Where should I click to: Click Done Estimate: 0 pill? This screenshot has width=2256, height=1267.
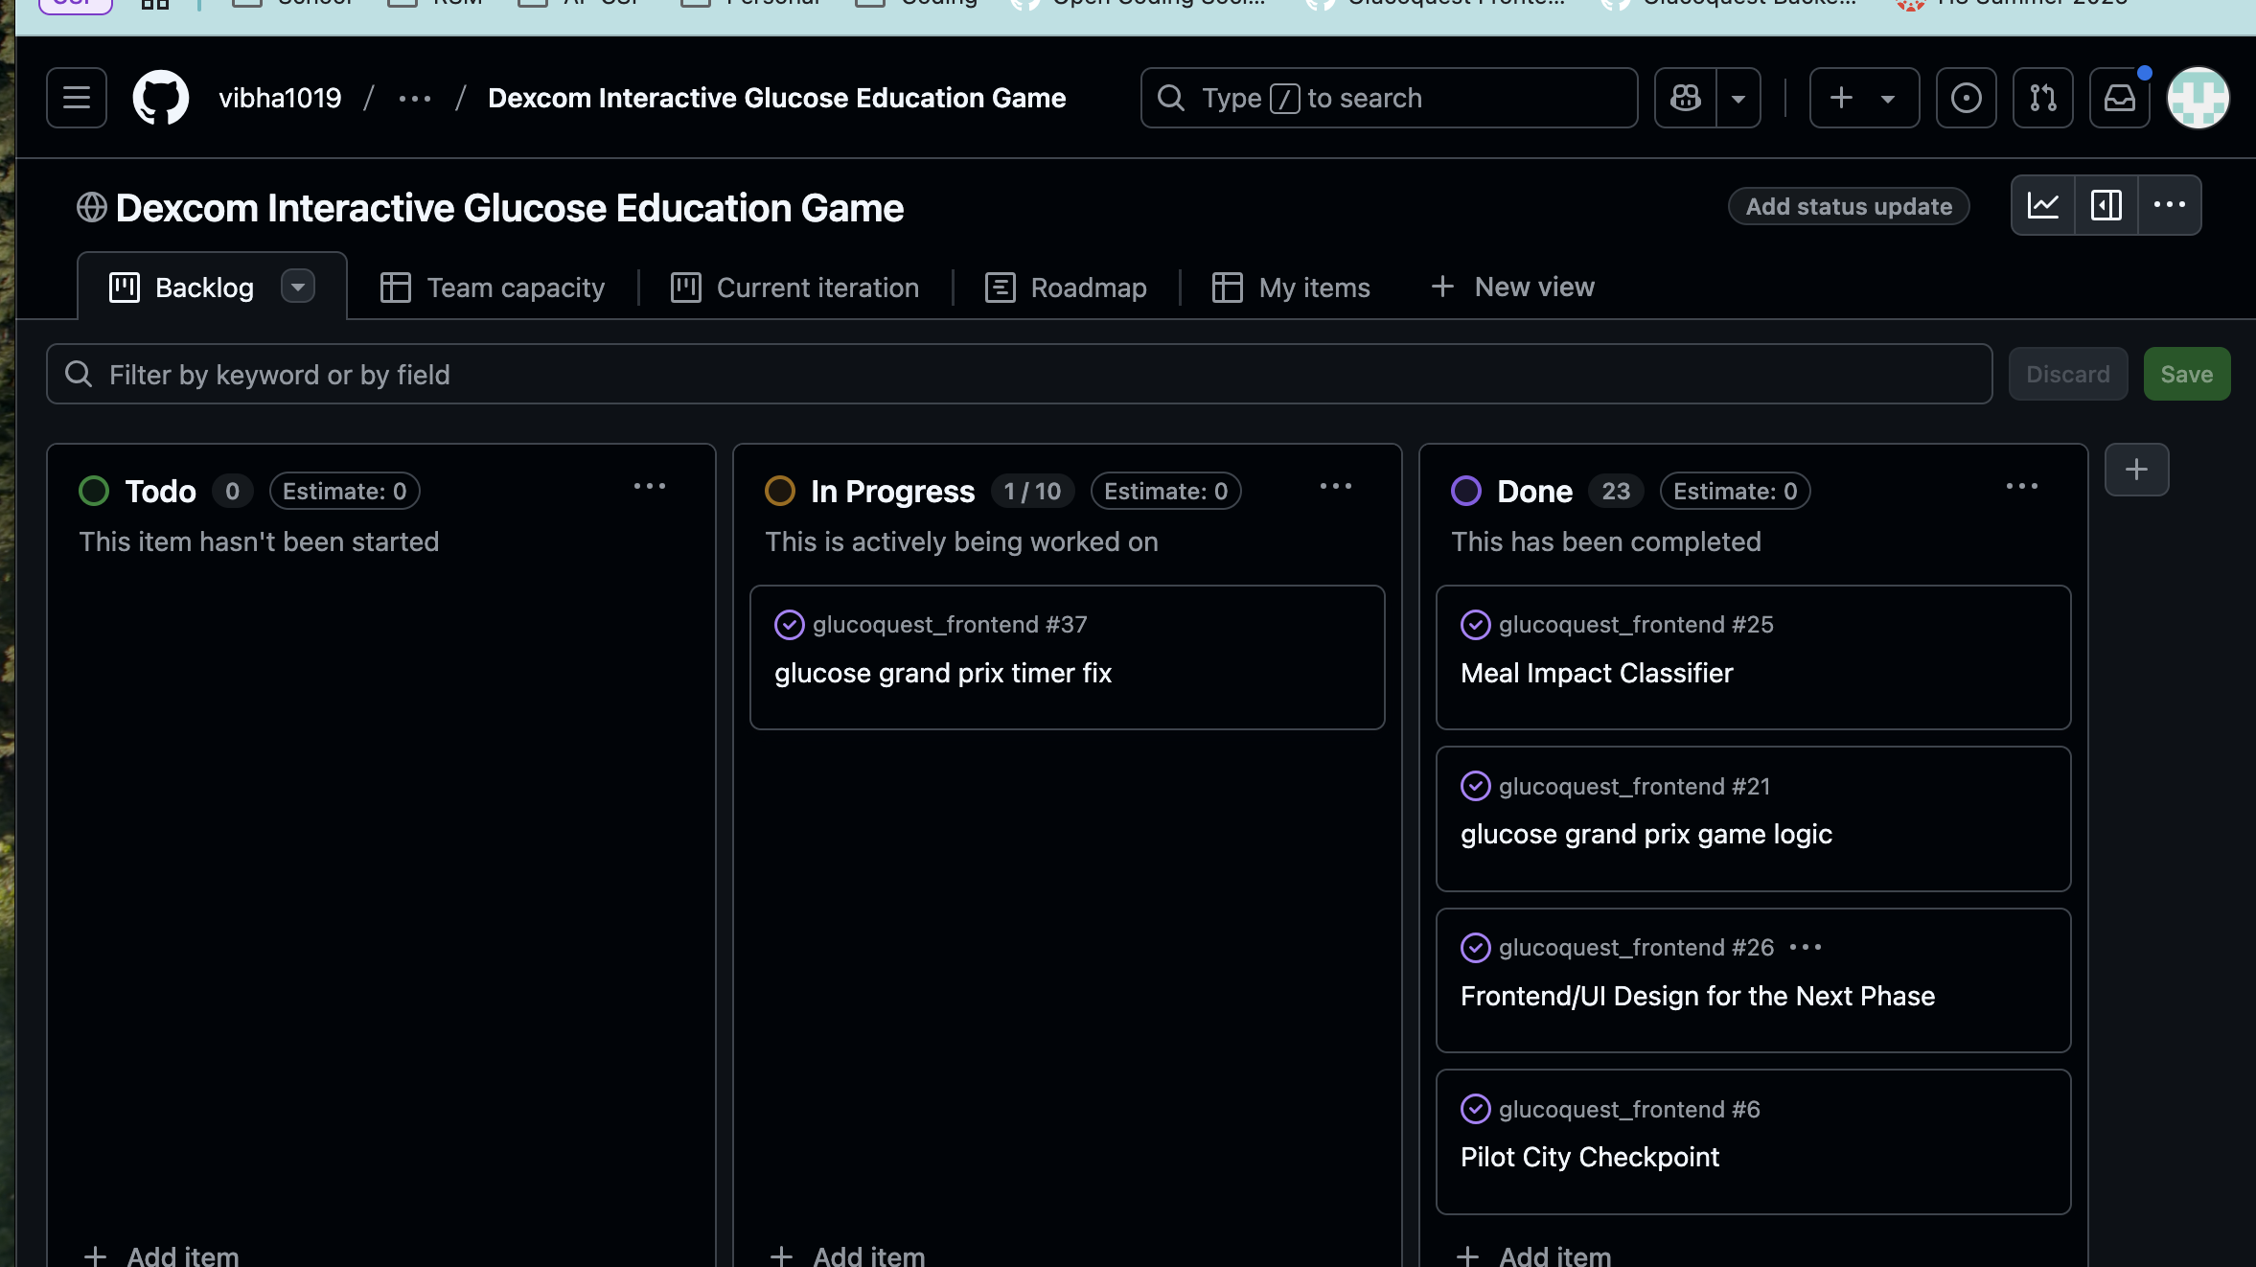click(1735, 491)
